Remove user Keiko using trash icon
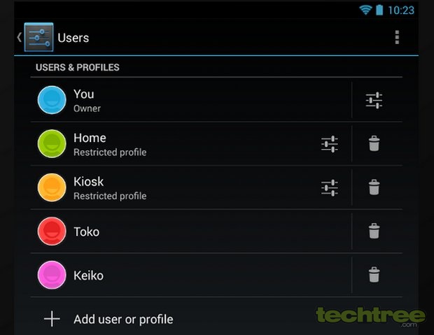Viewport: 434px width, 335px height. click(374, 275)
